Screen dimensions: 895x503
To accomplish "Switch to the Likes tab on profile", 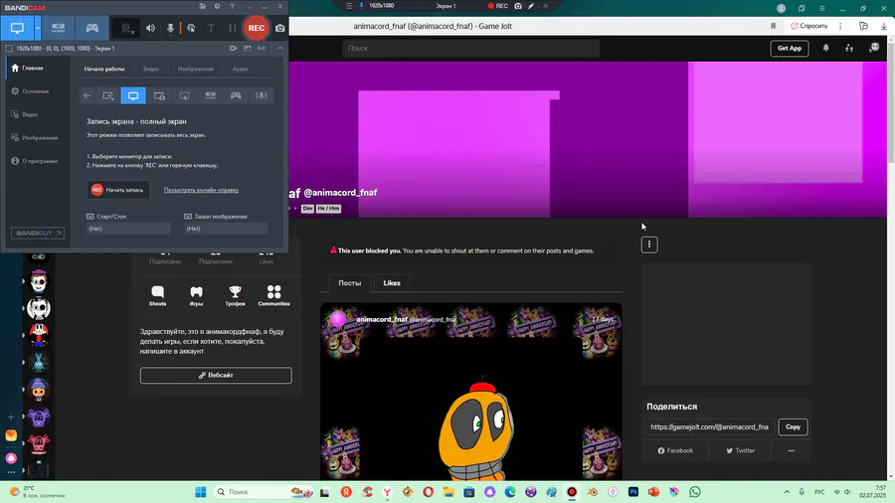I will click(392, 283).
